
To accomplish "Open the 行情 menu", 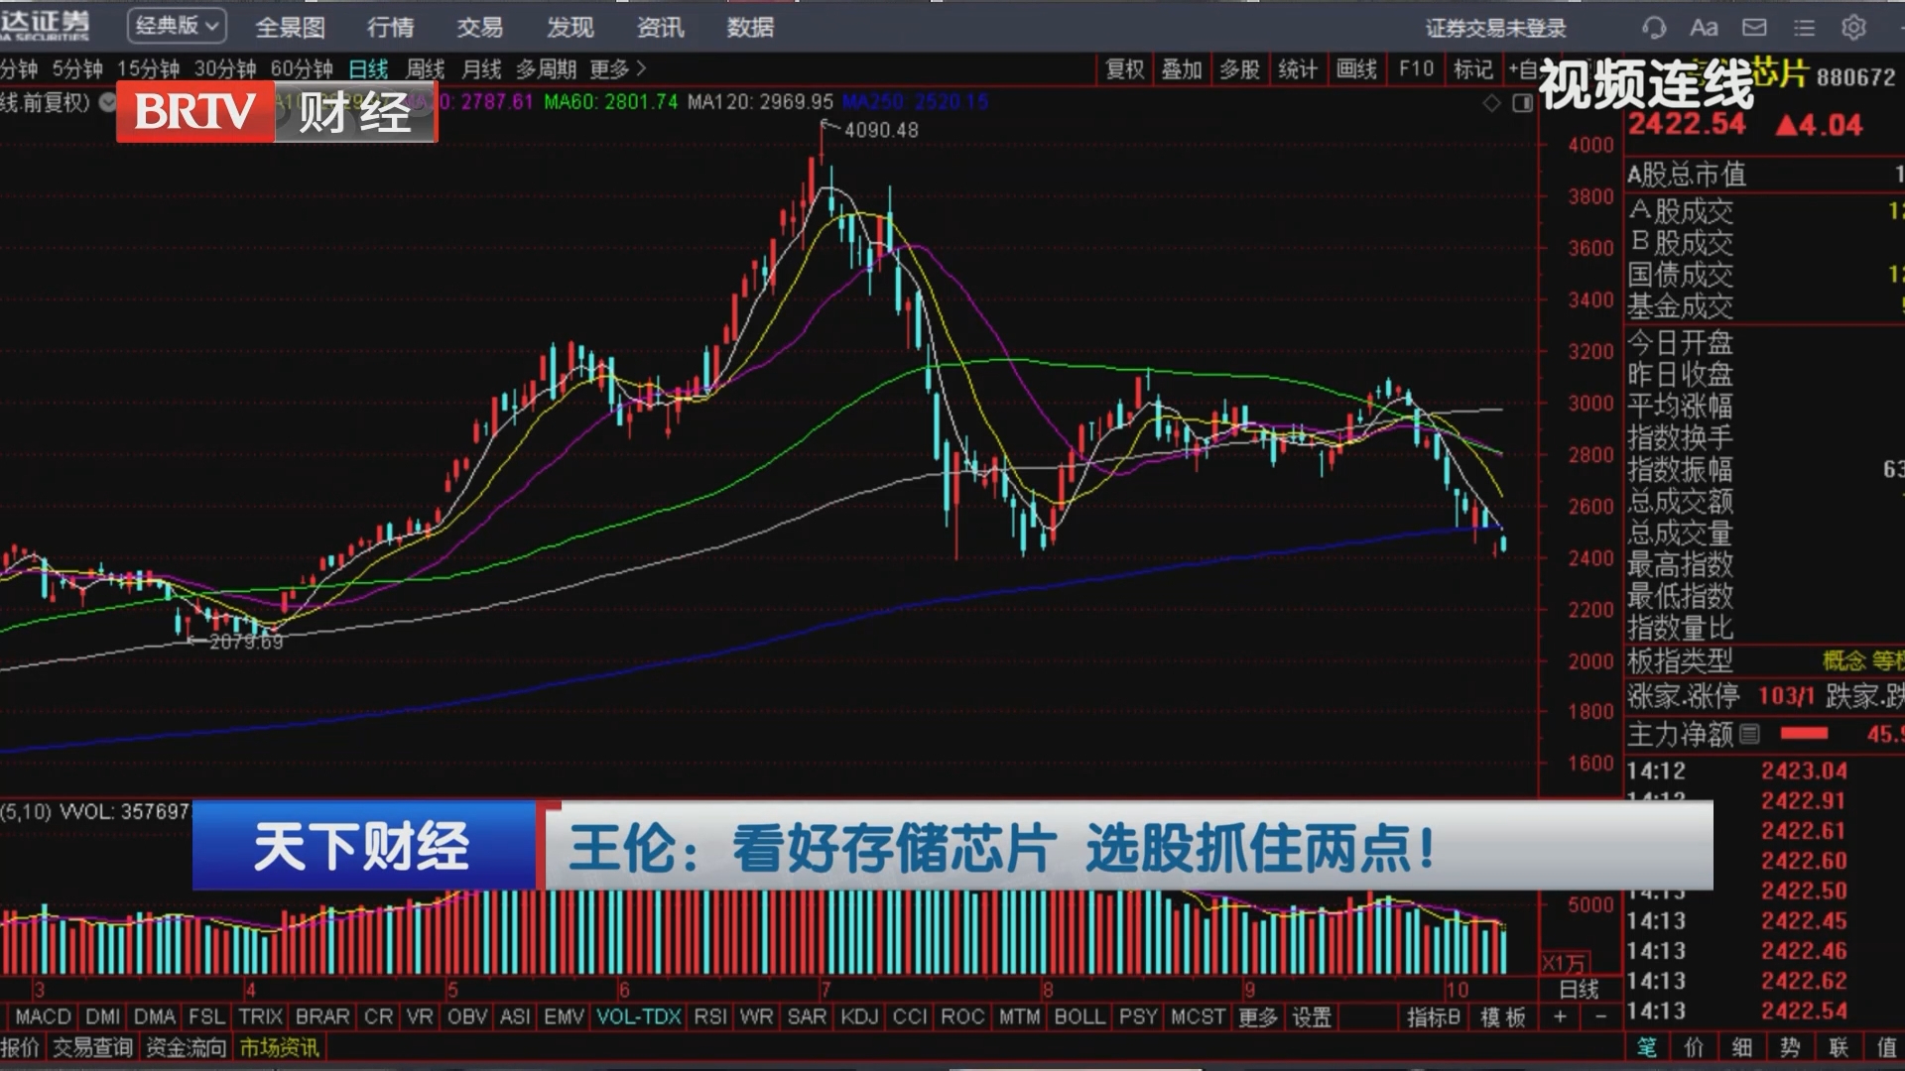I will (x=390, y=28).
